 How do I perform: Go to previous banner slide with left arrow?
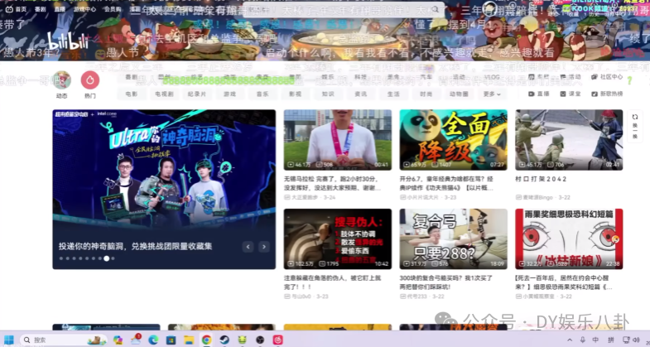point(248,247)
